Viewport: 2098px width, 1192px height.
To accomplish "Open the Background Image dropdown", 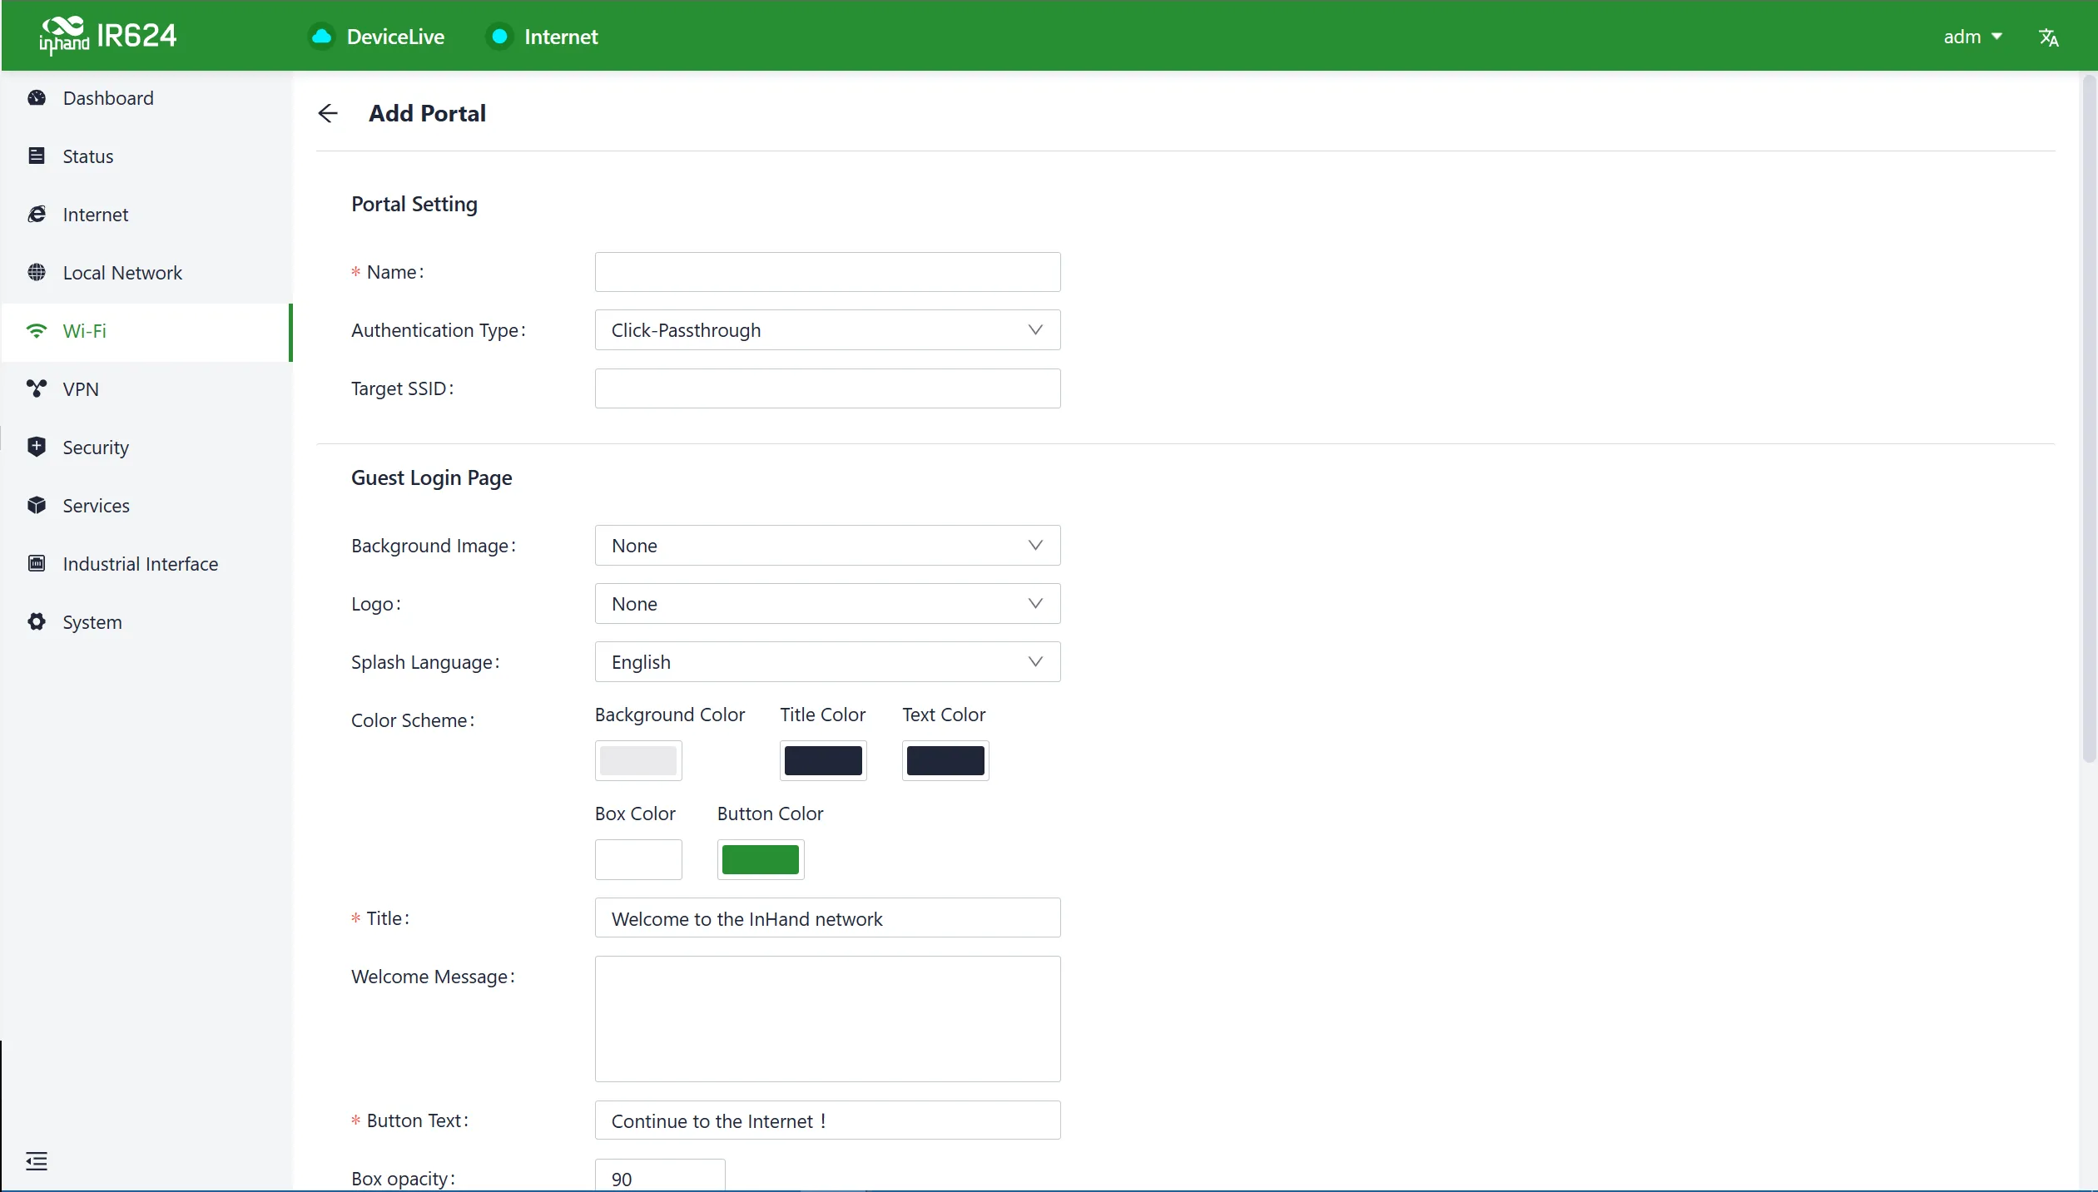I will pyautogui.click(x=827, y=546).
